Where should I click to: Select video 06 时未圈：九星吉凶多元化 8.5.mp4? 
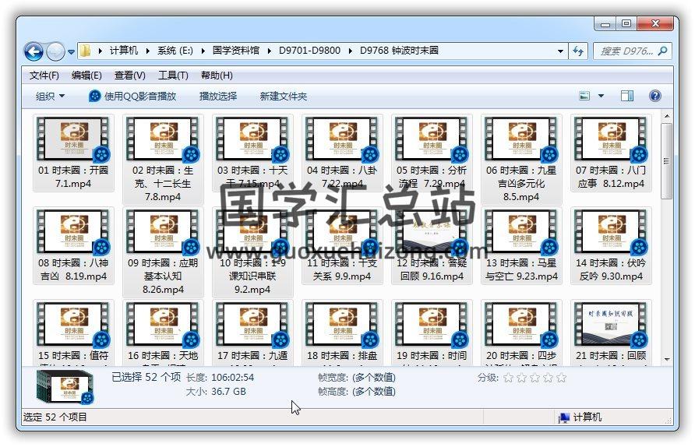pyautogui.click(x=521, y=160)
